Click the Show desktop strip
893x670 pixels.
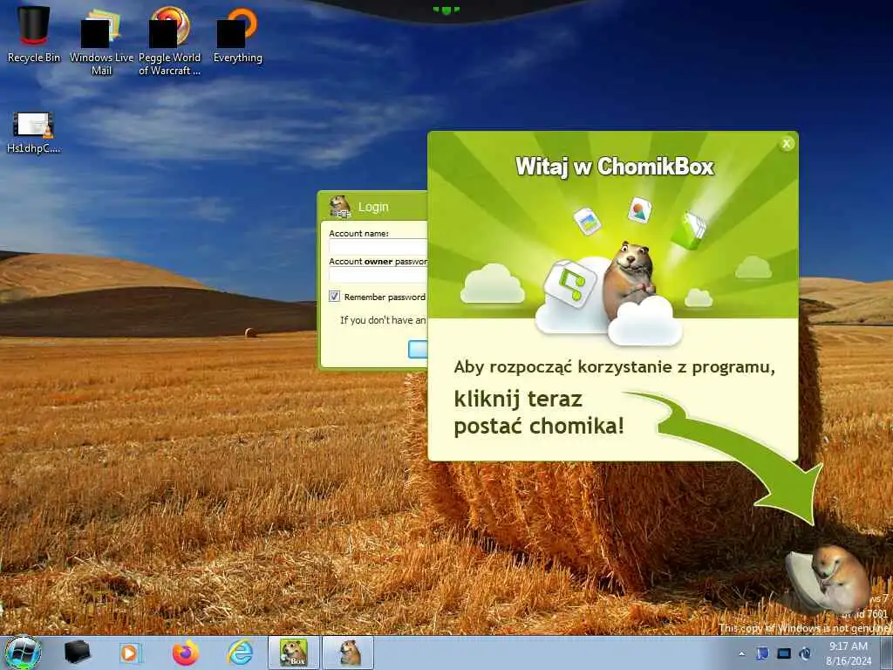click(888, 653)
